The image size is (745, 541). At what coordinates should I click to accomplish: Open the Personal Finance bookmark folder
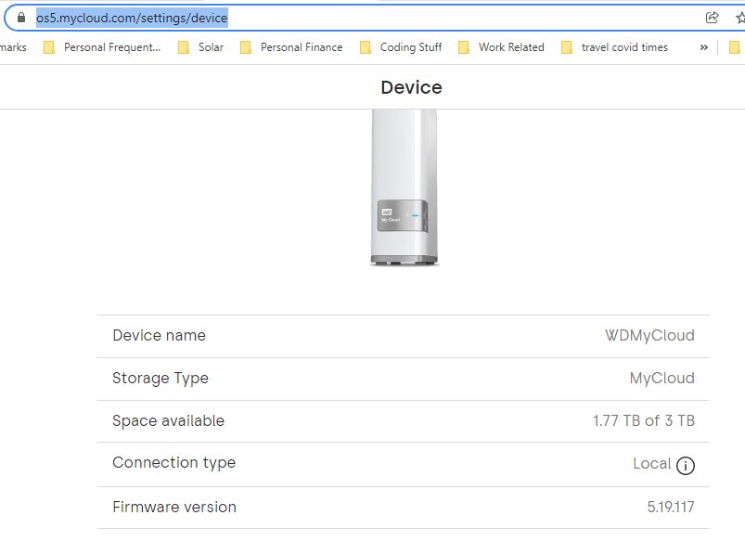(x=291, y=47)
